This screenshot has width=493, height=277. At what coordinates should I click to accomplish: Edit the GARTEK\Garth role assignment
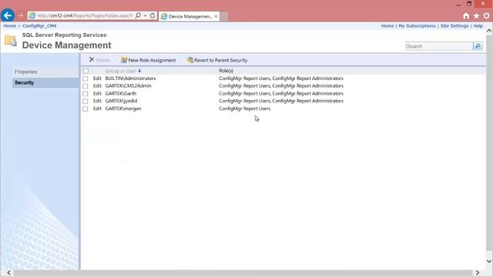coord(97,93)
